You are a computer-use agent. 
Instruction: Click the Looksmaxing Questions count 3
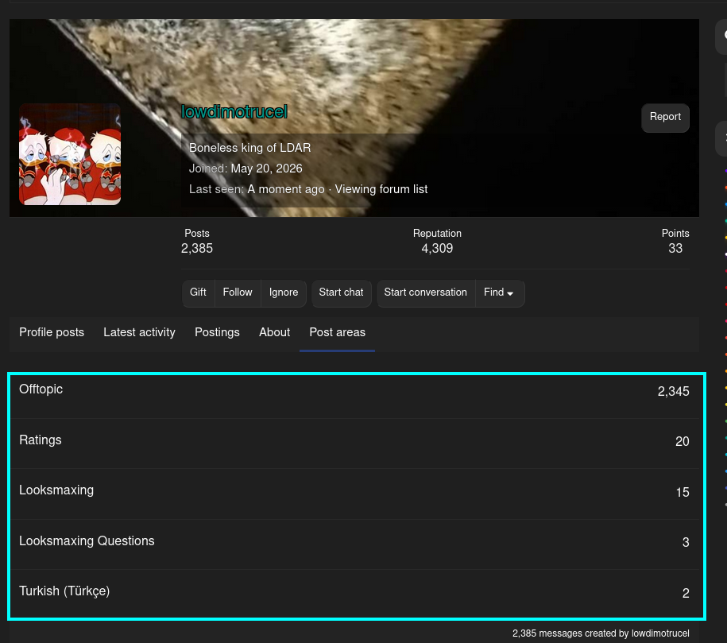pos(686,543)
